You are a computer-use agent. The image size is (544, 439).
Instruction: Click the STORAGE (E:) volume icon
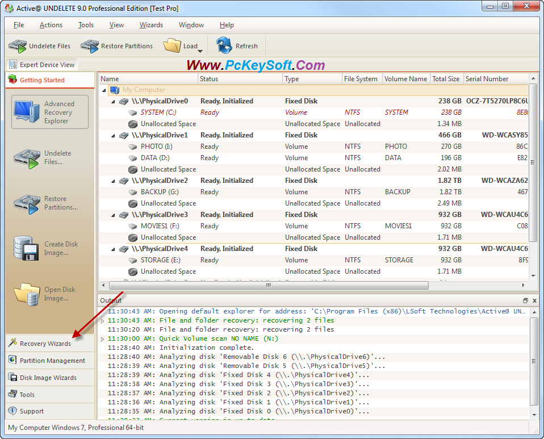pos(133,260)
